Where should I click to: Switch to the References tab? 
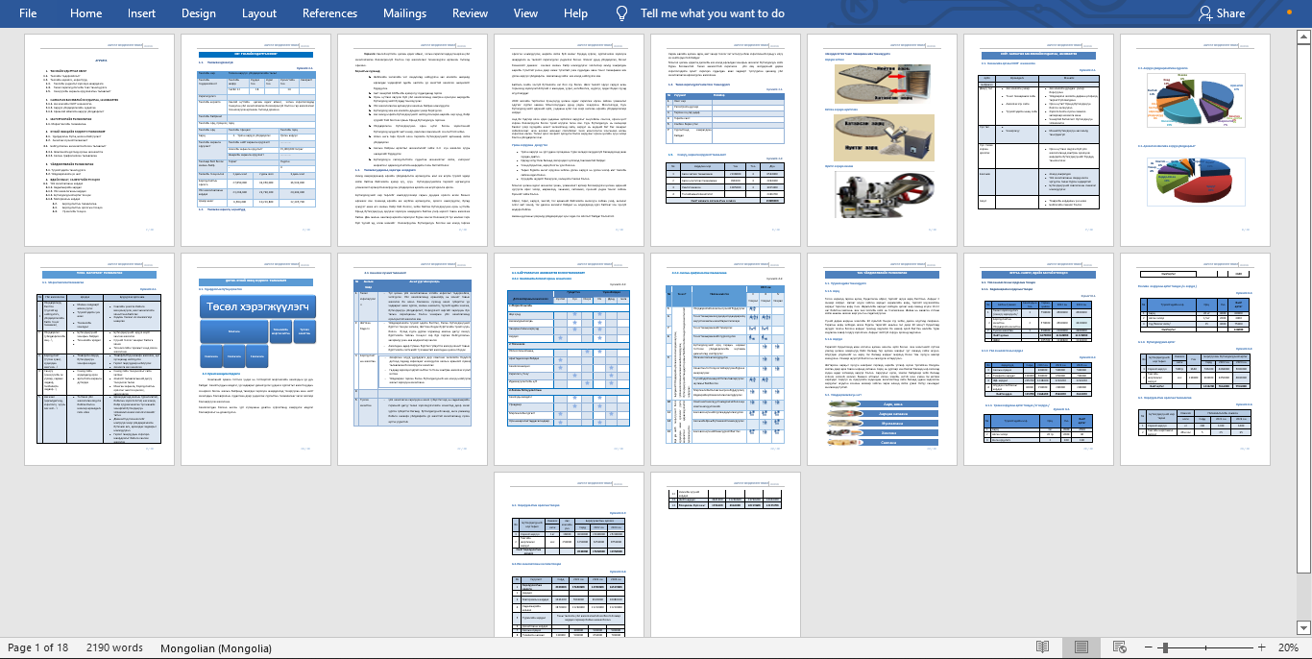329,13
